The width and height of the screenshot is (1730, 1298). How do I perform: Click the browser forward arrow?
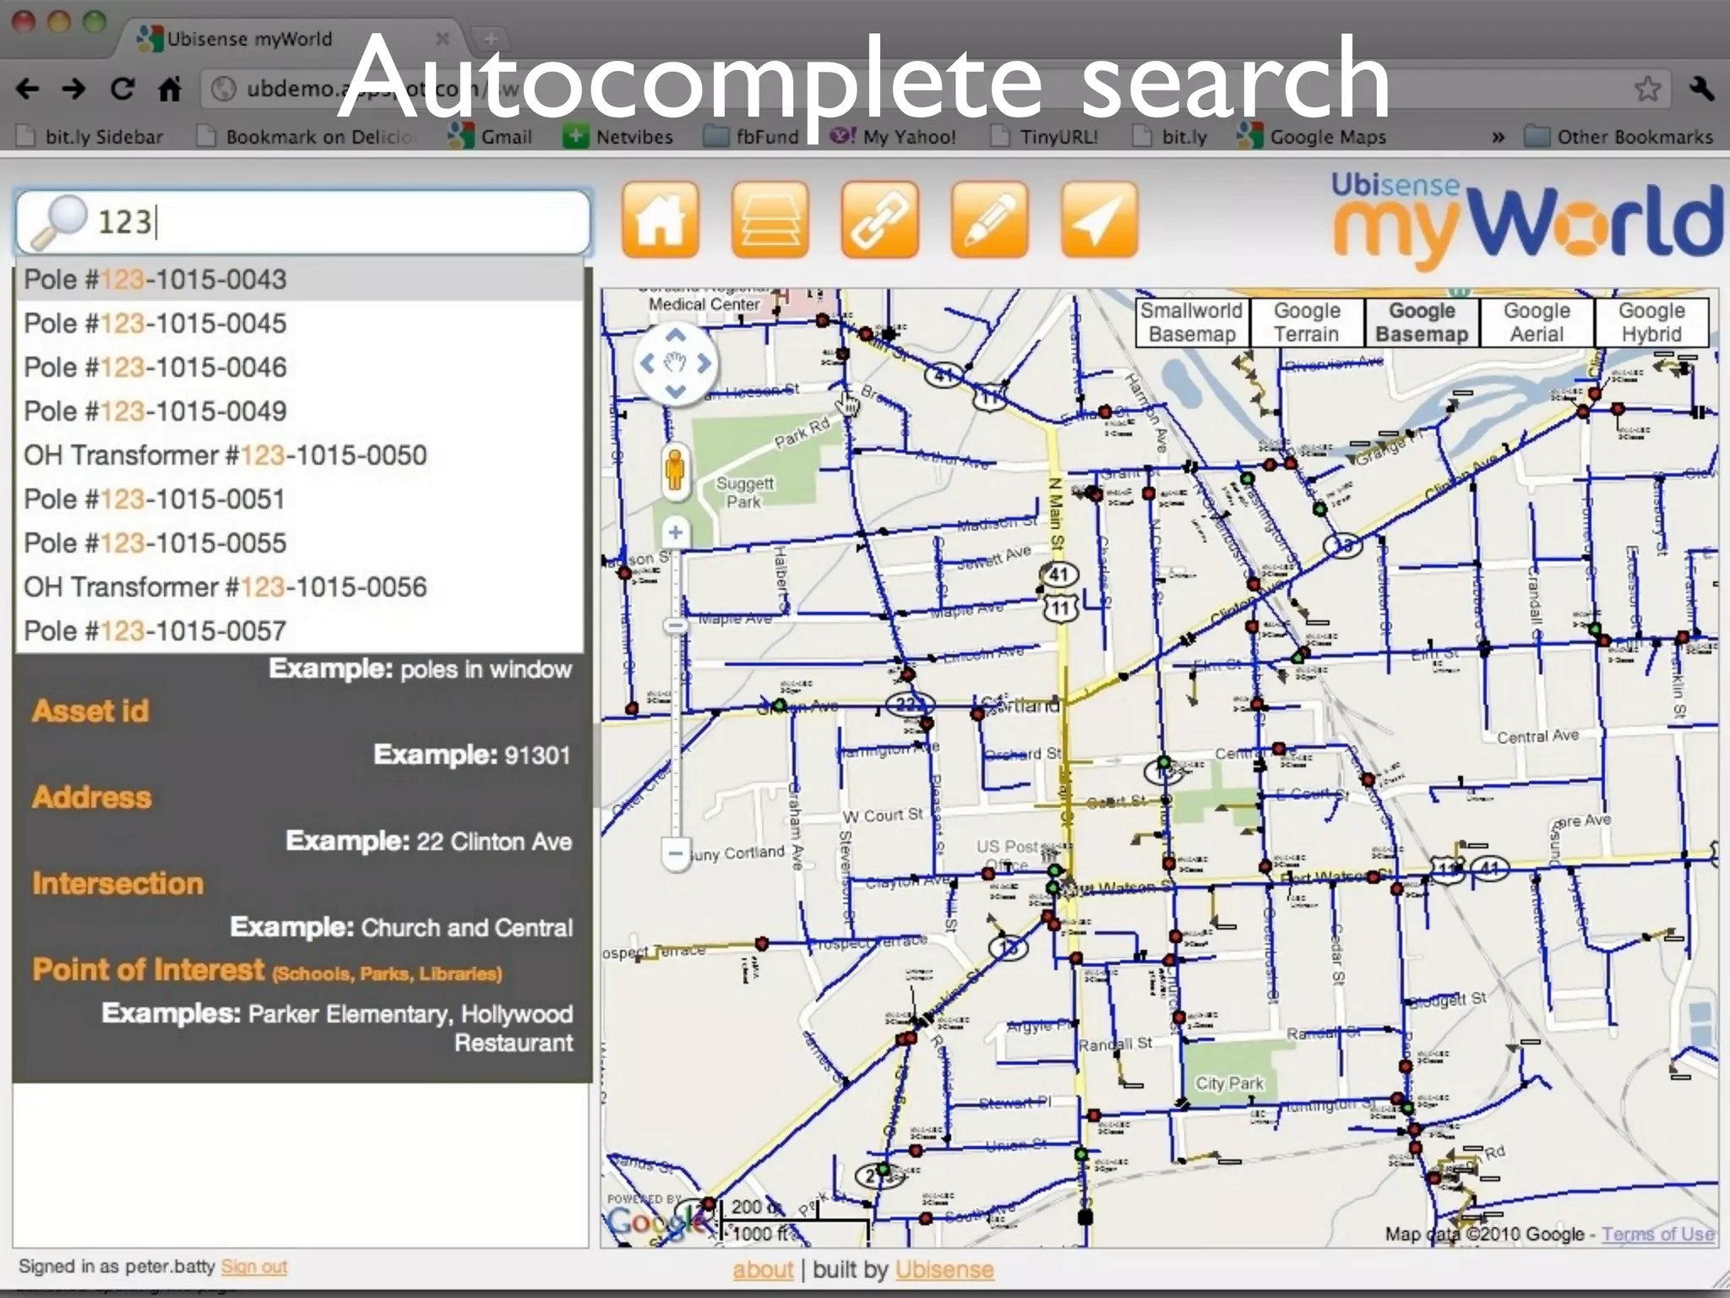74,89
